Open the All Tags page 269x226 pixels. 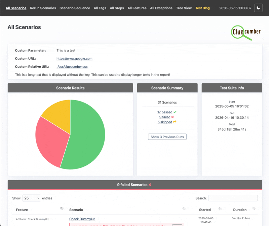100,8
